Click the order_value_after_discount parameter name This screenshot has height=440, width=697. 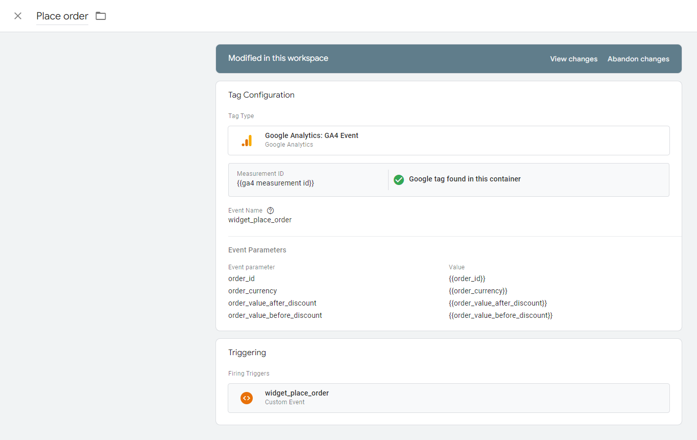click(272, 303)
